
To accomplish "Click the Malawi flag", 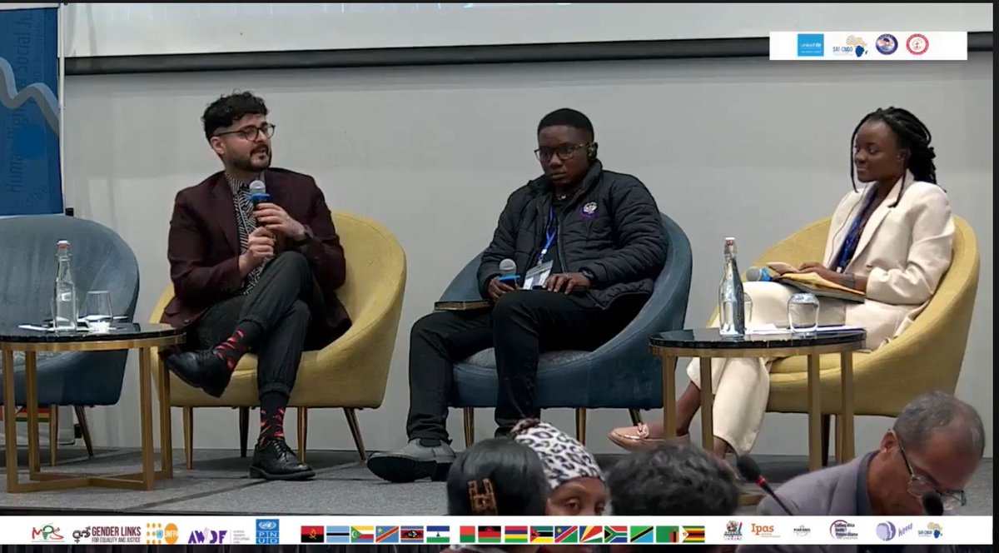I will coord(490,534).
